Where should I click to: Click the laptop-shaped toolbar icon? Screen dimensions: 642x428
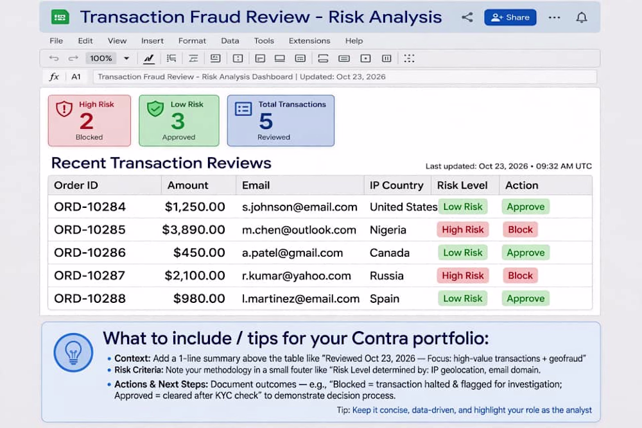[x=280, y=58]
